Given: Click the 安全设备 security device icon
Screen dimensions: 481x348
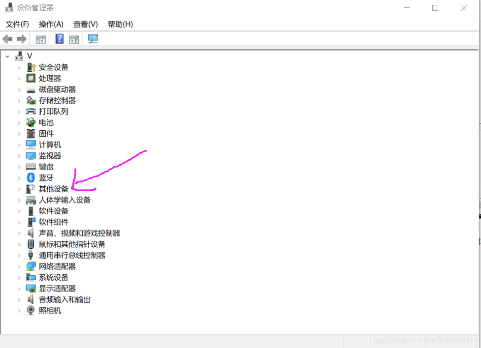Looking at the screenshot, I should (x=31, y=67).
